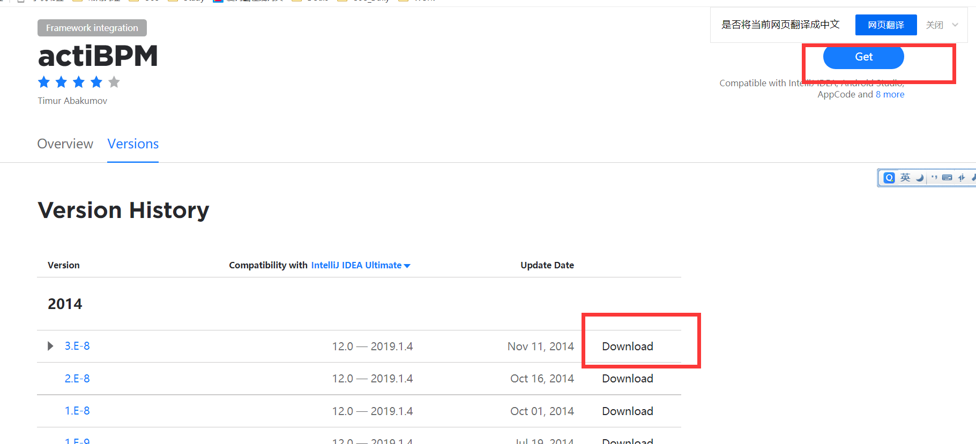Click the IME traditional/simplified switch icon
Screen dimensions: 976x444
pyautogui.click(x=962, y=178)
